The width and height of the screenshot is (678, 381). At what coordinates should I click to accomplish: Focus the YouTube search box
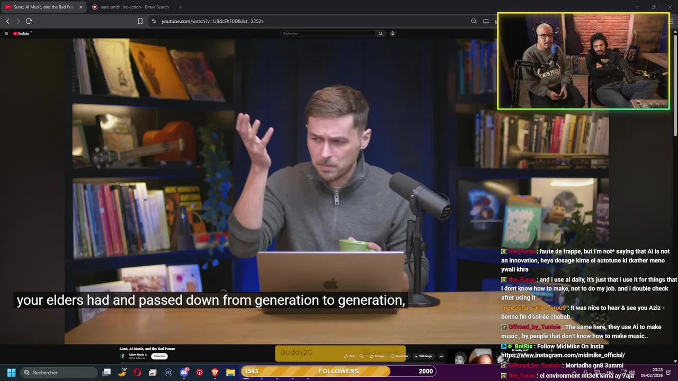tap(328, 33)
